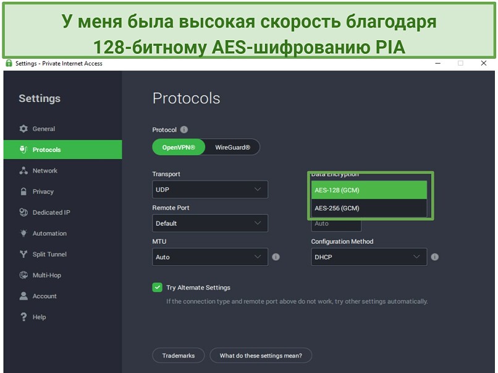Switch to the Split Tunnel section
The width and height of the screenshot is (498, 373).
(x=63, y=254)
